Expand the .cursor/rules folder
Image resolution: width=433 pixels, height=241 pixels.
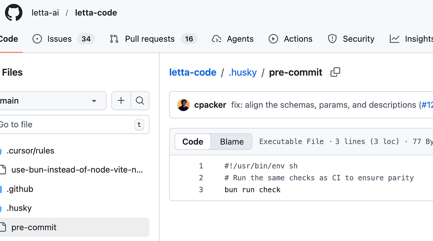[x=30, y=151]
